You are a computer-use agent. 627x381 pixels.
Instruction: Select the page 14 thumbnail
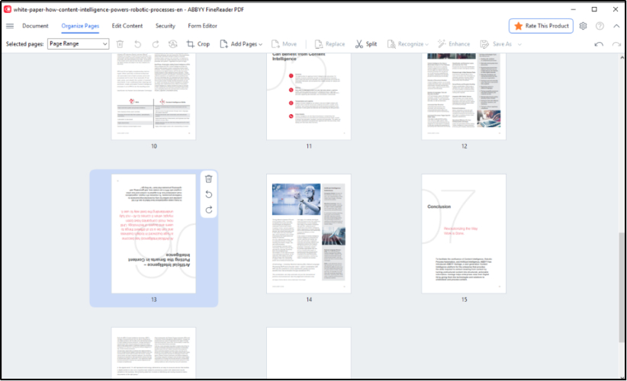click(309, 234)
